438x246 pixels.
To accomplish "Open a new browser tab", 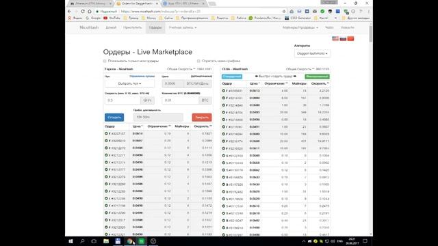I will [x=212, y=3].
